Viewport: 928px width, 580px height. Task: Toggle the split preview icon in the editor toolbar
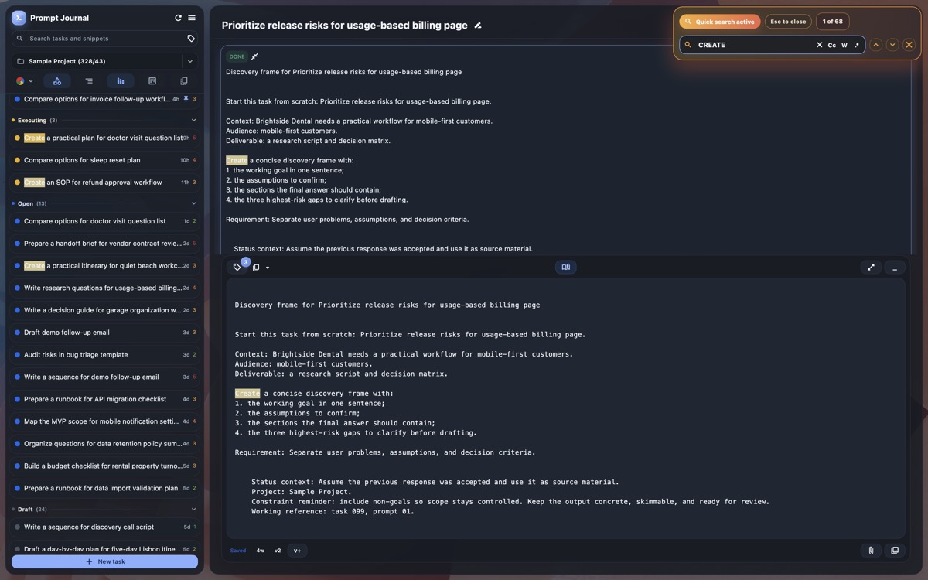[x=566, y=267]
